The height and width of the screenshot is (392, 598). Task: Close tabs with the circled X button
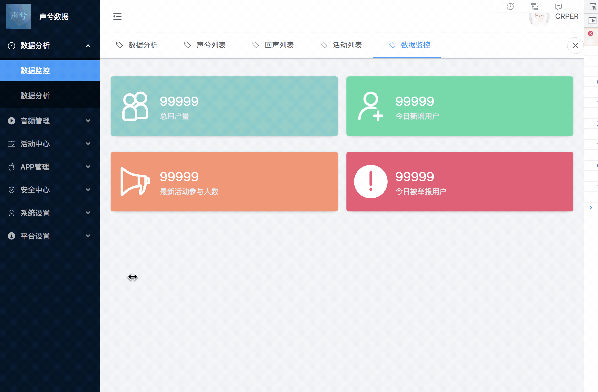[575, 46]
